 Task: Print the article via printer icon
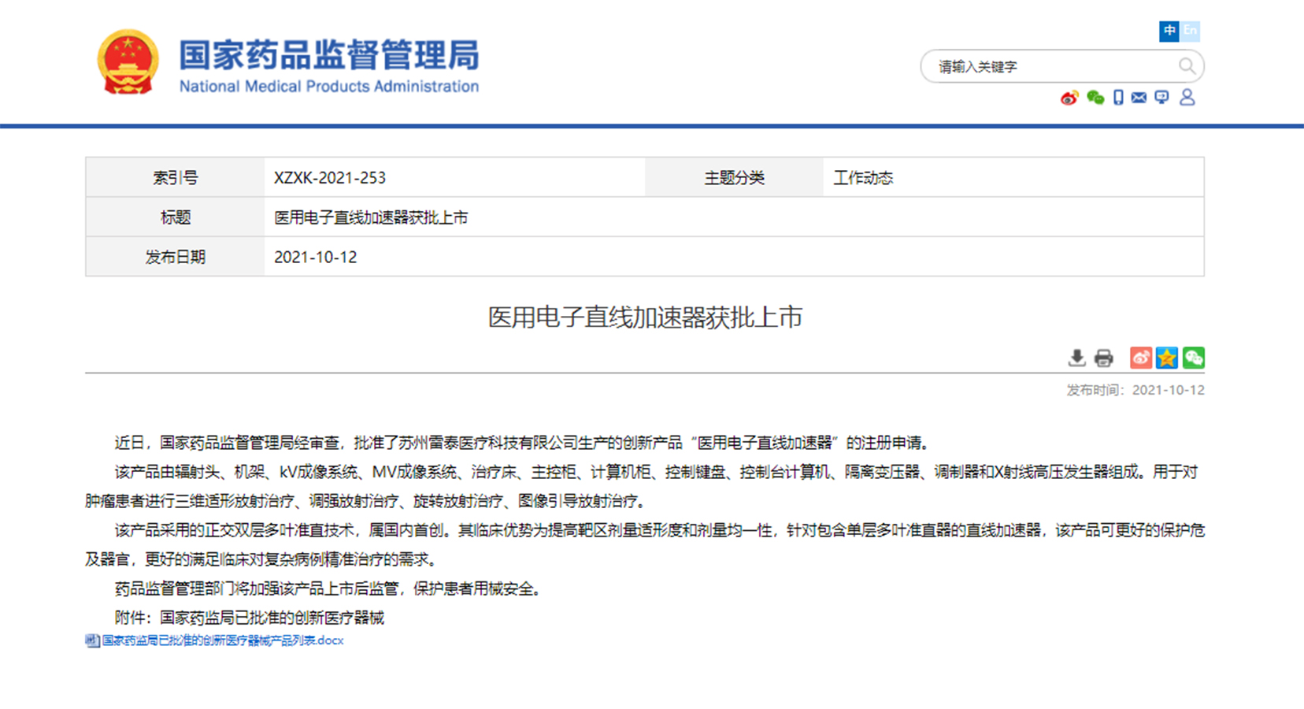(1103, 358)
